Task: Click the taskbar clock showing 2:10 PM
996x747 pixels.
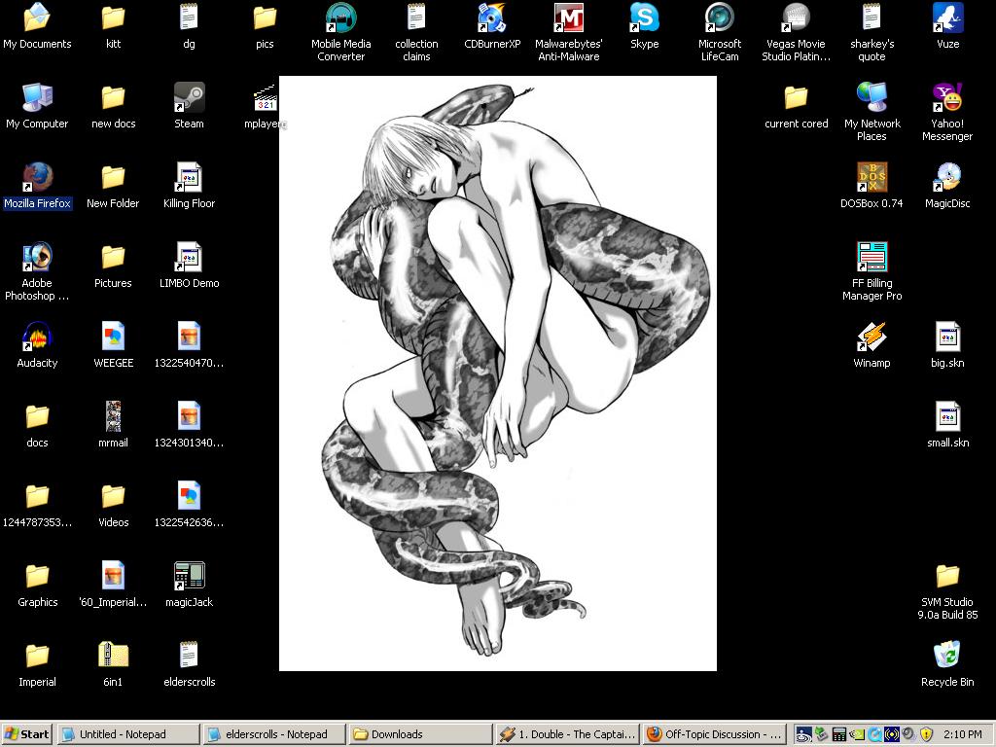Action: pos(962,734)
